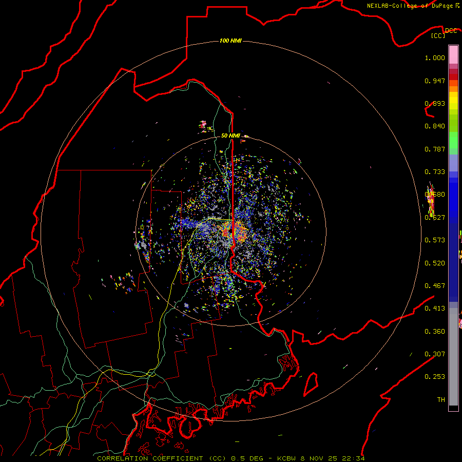Click the red echo cluster at radar center
462x462 pixels.
coord(234,232)
